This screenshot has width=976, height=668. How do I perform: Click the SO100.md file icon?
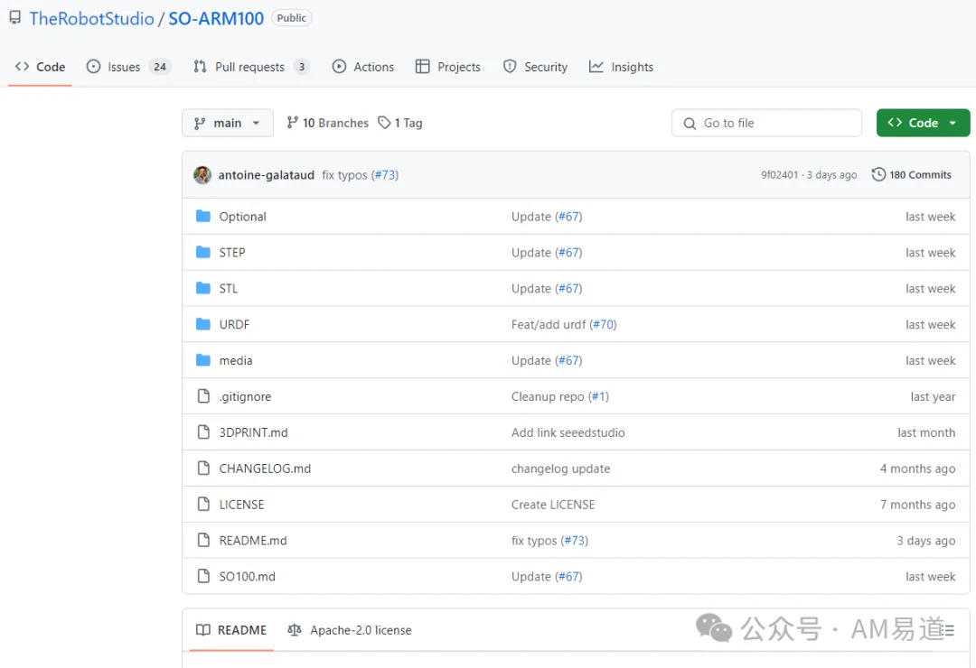click(x=203, y=577)
